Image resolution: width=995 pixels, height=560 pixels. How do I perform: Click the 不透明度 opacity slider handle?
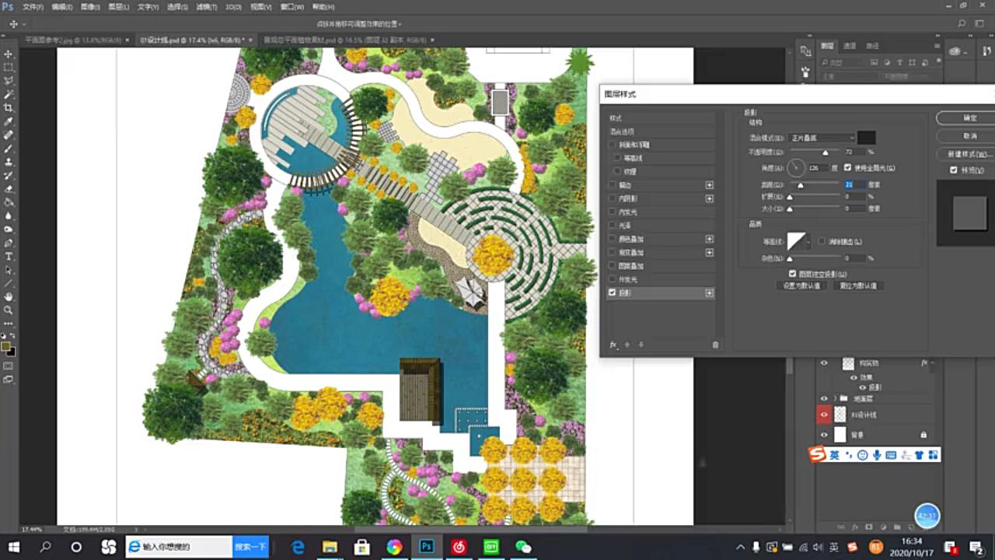pos(825,153)
